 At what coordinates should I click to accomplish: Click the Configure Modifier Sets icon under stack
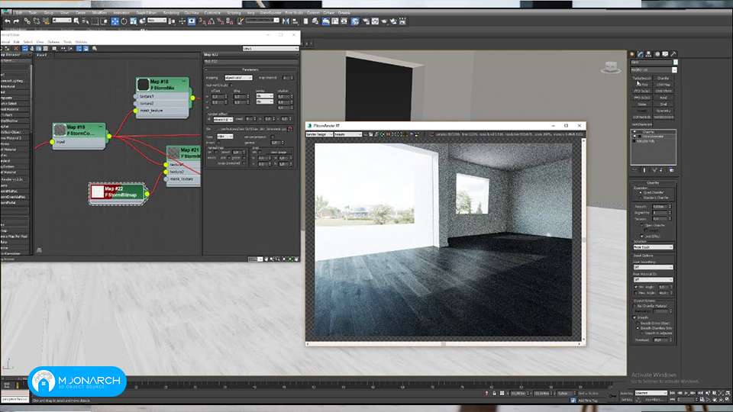point(671,169)
